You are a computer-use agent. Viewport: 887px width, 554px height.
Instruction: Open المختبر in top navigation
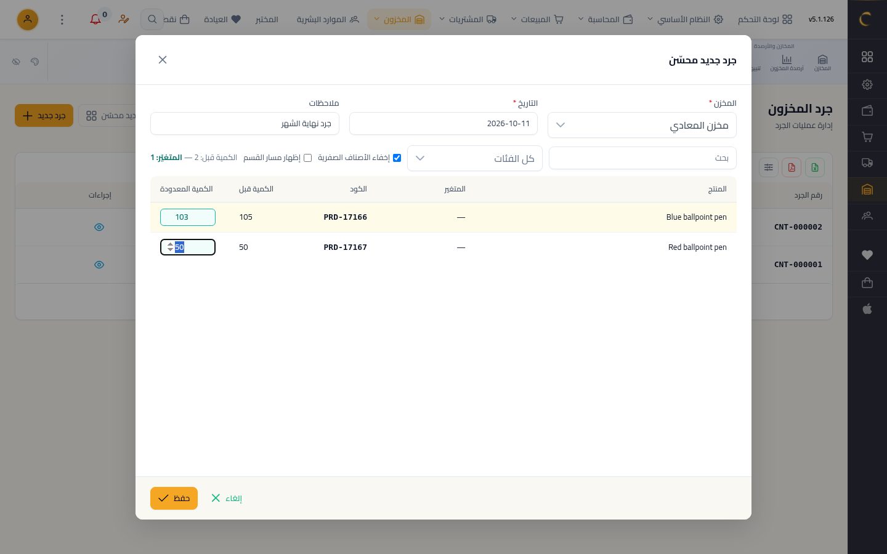(x=267, y=20)
